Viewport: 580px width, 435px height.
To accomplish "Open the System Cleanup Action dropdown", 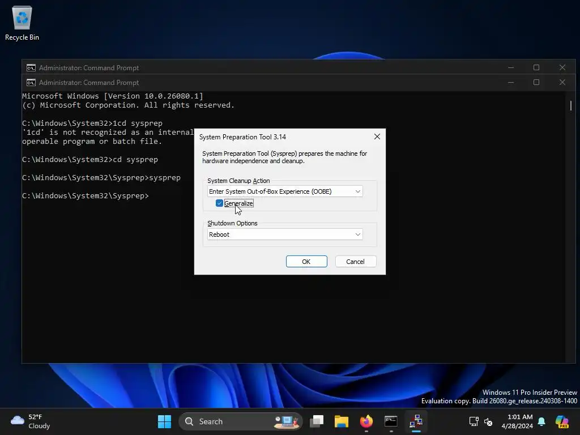I will pyautogui.click(x=285, y=191).
